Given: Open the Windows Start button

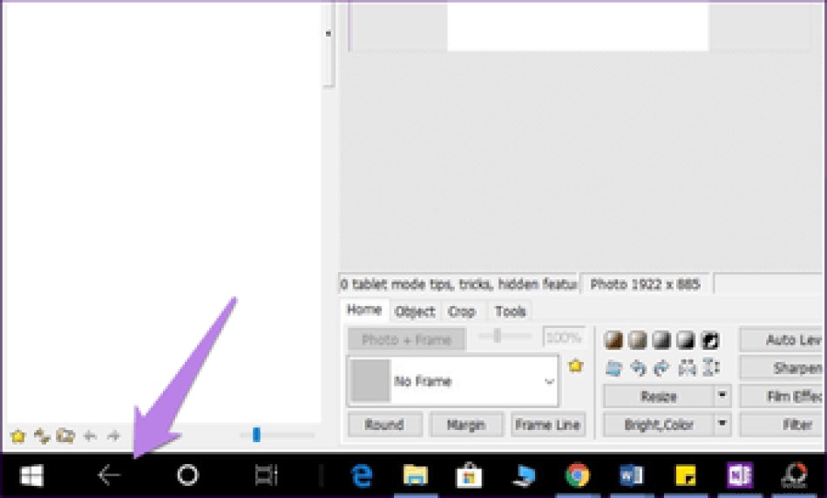Looking at the screenshot, I should pyautogui.click(x=31, y=475).
